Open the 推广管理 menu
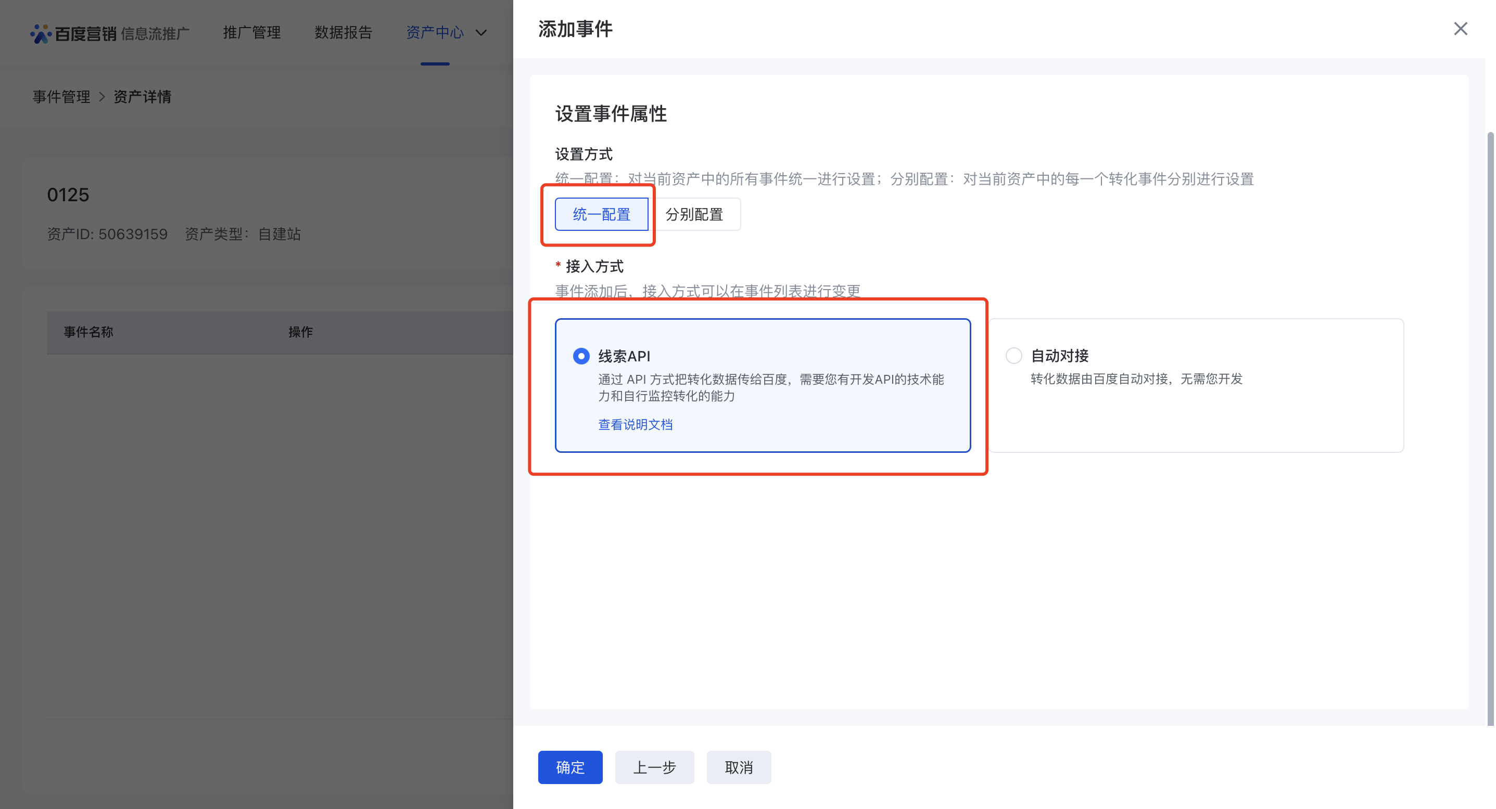This screenshot has width=1496, height=809. click(251, 32)
